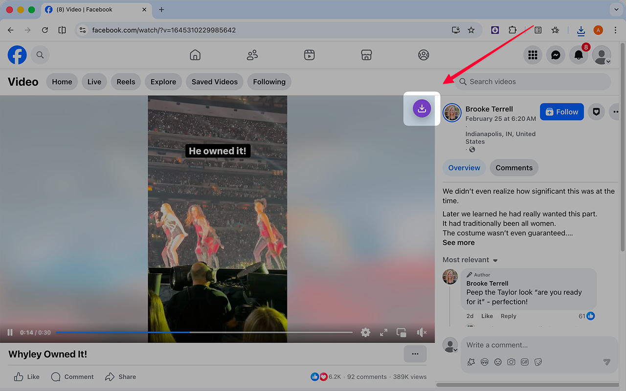Reply to Brooke Terrell's comment
The width and height of the screenshot is (626, 391).
509,316
